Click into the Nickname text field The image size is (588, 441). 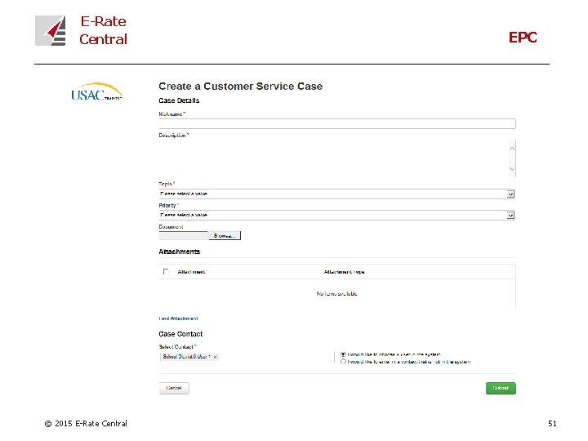(336, 124)
